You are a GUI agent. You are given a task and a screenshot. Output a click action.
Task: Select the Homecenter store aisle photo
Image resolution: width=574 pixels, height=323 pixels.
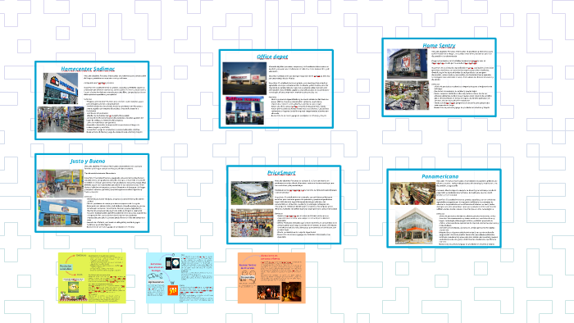(61, 120)
